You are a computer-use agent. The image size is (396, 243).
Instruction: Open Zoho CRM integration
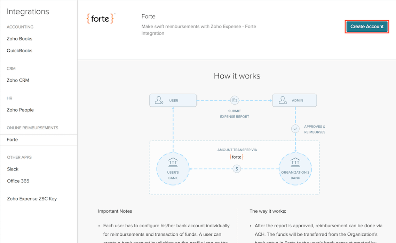(18, 80)
